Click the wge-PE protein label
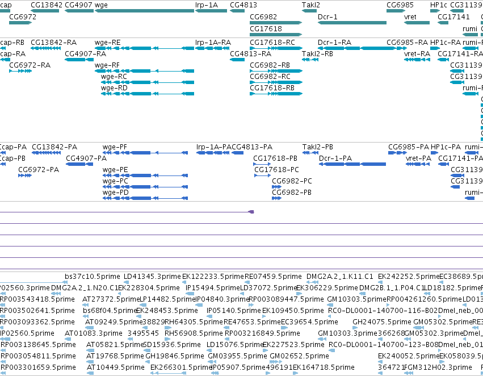 tap(115, 170)
